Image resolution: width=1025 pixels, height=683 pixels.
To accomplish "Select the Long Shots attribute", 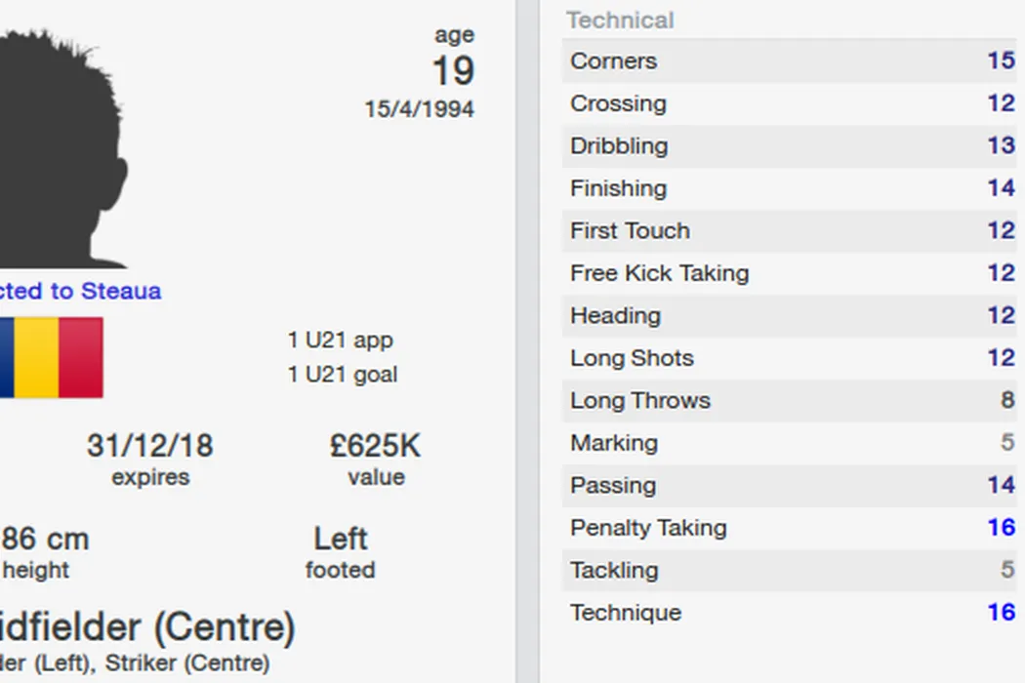I will pyautogui.click(x=789, y=358).
